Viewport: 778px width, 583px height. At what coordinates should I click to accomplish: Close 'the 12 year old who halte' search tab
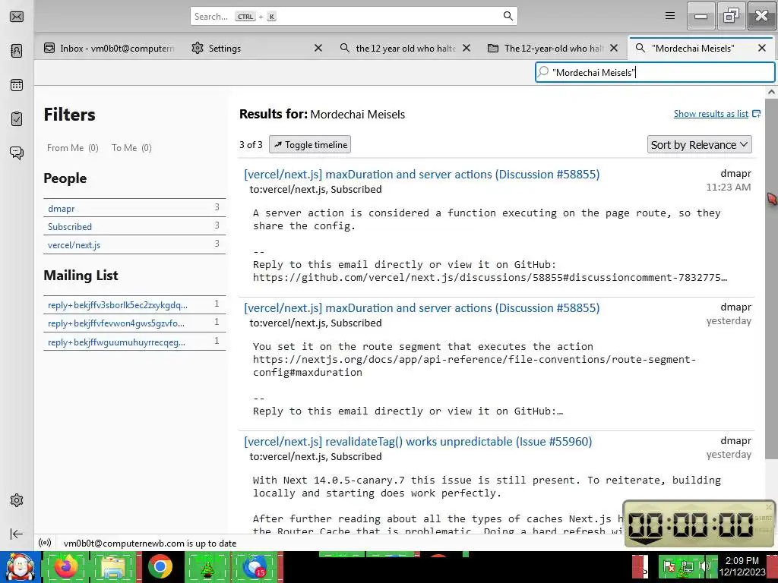coord(466,48)
